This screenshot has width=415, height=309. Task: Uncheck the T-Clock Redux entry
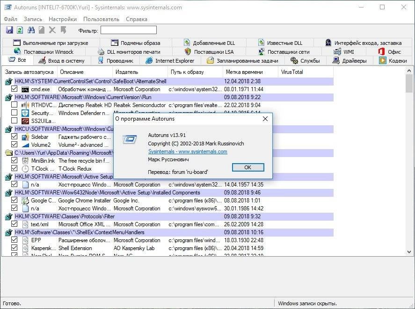(x=15, y=168)
